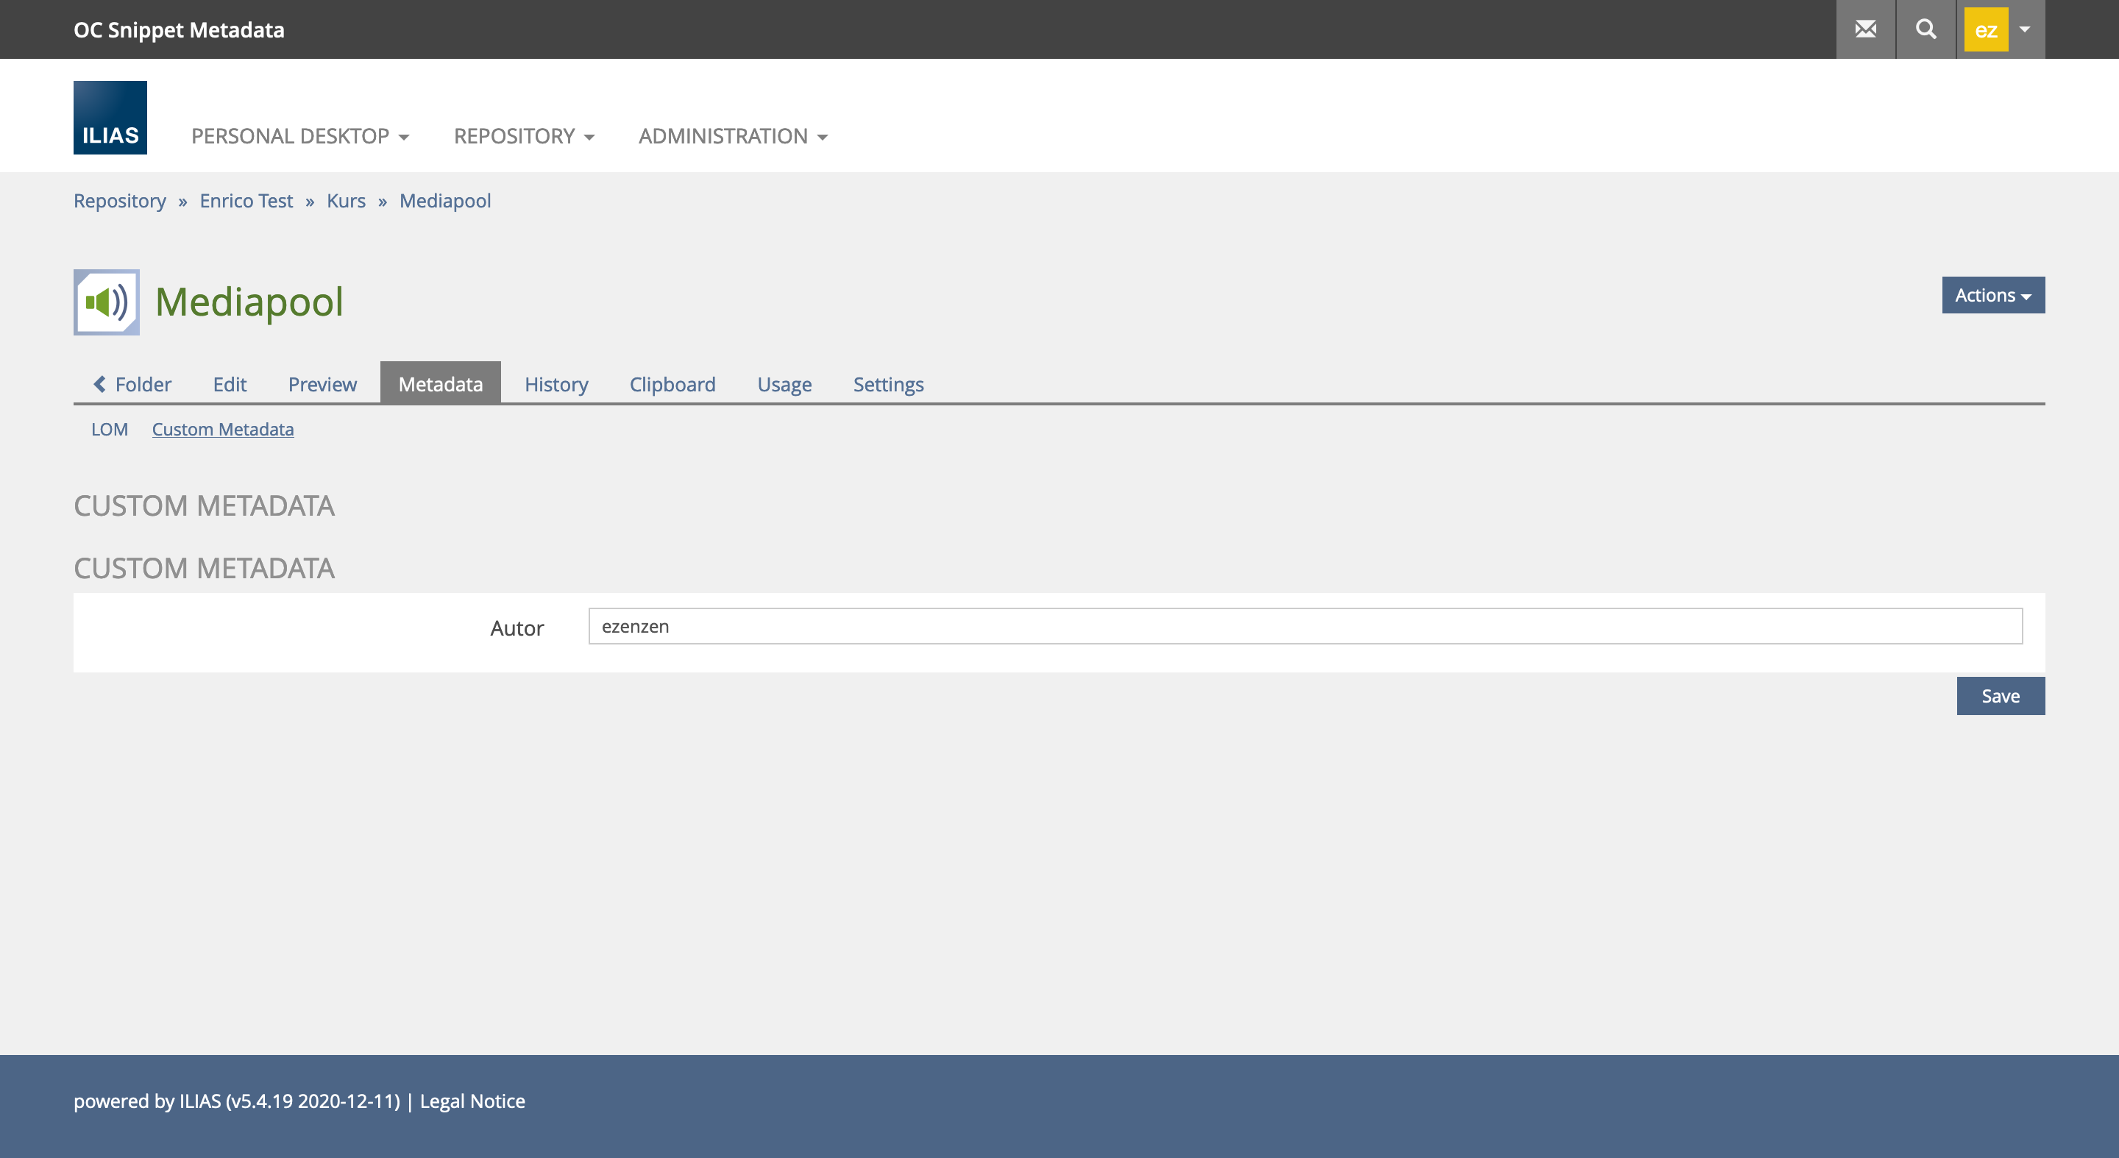Click the Mediapool speaker icon

(x=106, y=302)
